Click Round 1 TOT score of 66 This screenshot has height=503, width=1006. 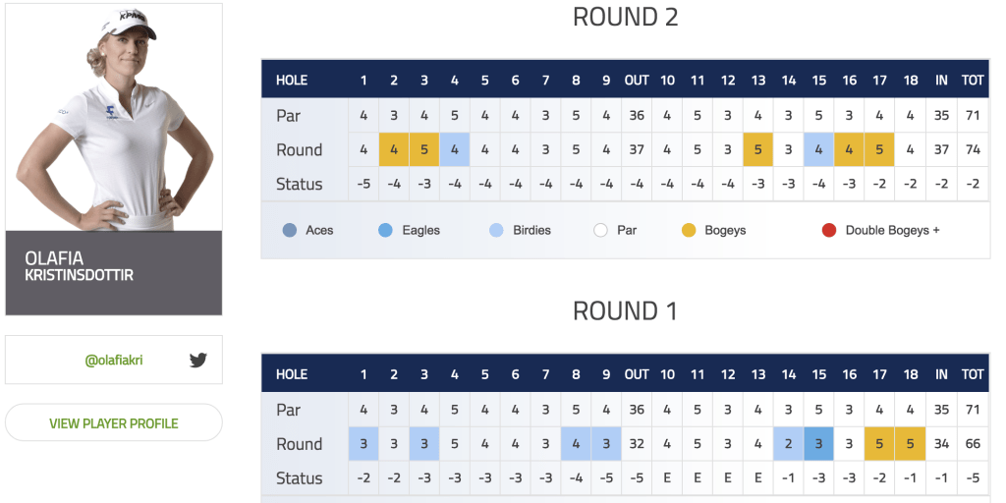[x=973, y=444]
